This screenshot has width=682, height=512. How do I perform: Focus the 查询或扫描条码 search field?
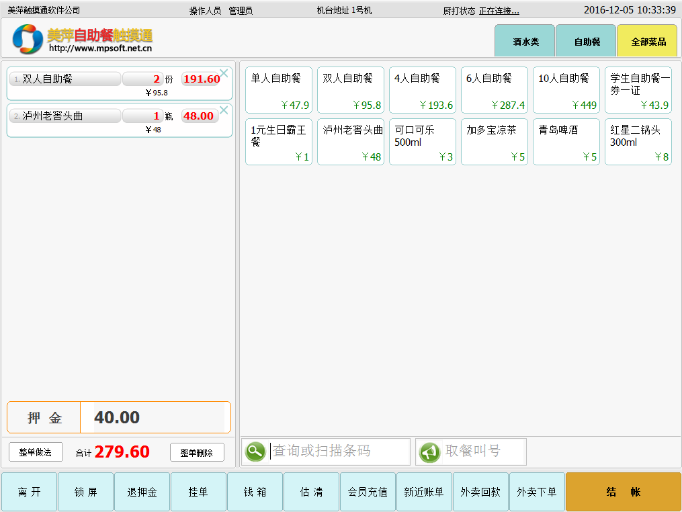click(x=339, y=452)
